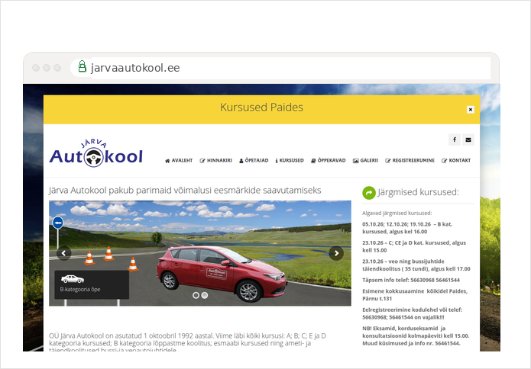
Task: Open the KONTAKT menu item
Action: click(456, 161)
